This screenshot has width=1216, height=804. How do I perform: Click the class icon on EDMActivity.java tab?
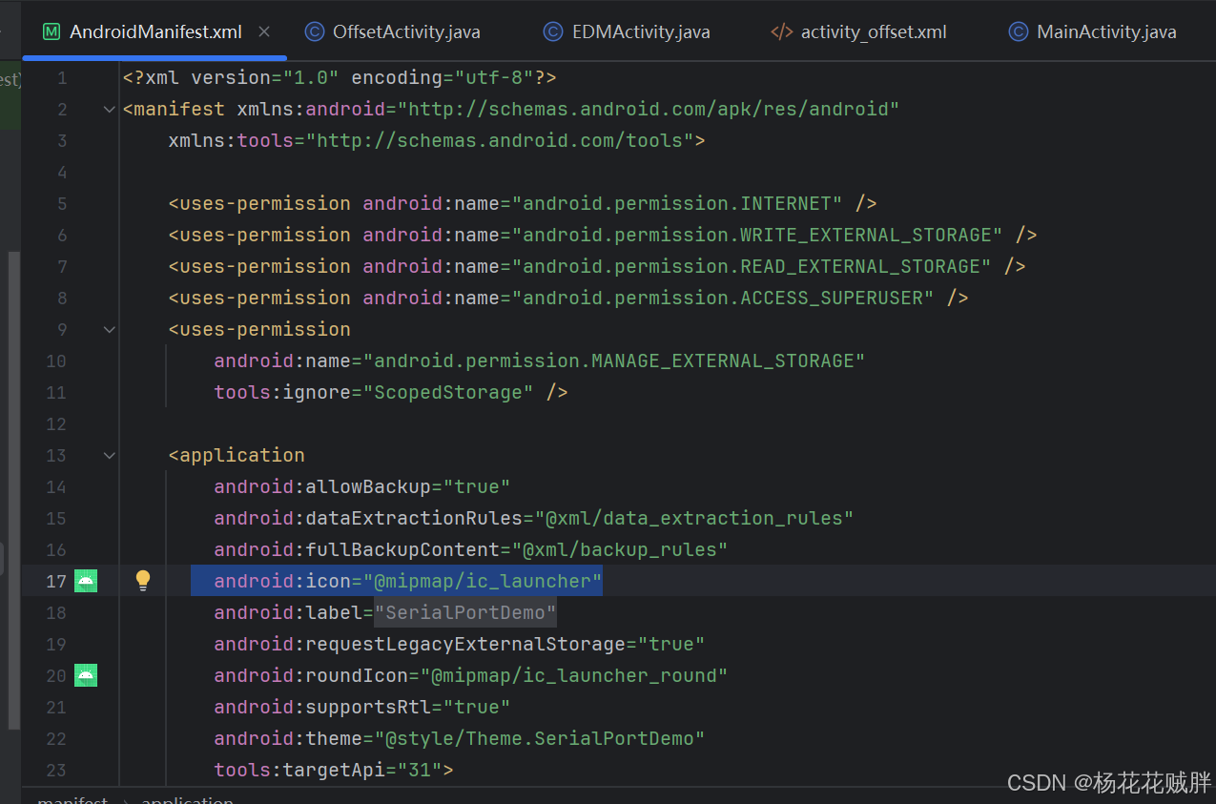tap(552, 31)
